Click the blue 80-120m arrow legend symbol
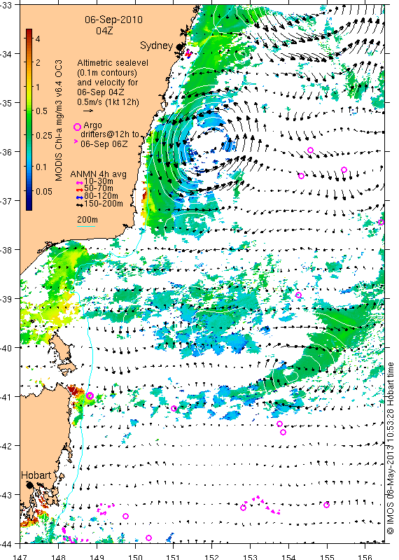399x560 pixels. point(80,197)
